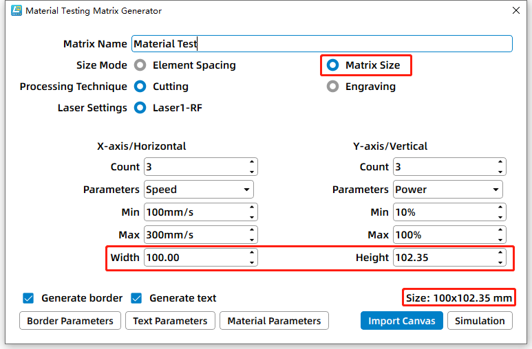
Task: Click the Import Canvas button
Action: click(x=402, y=321)
